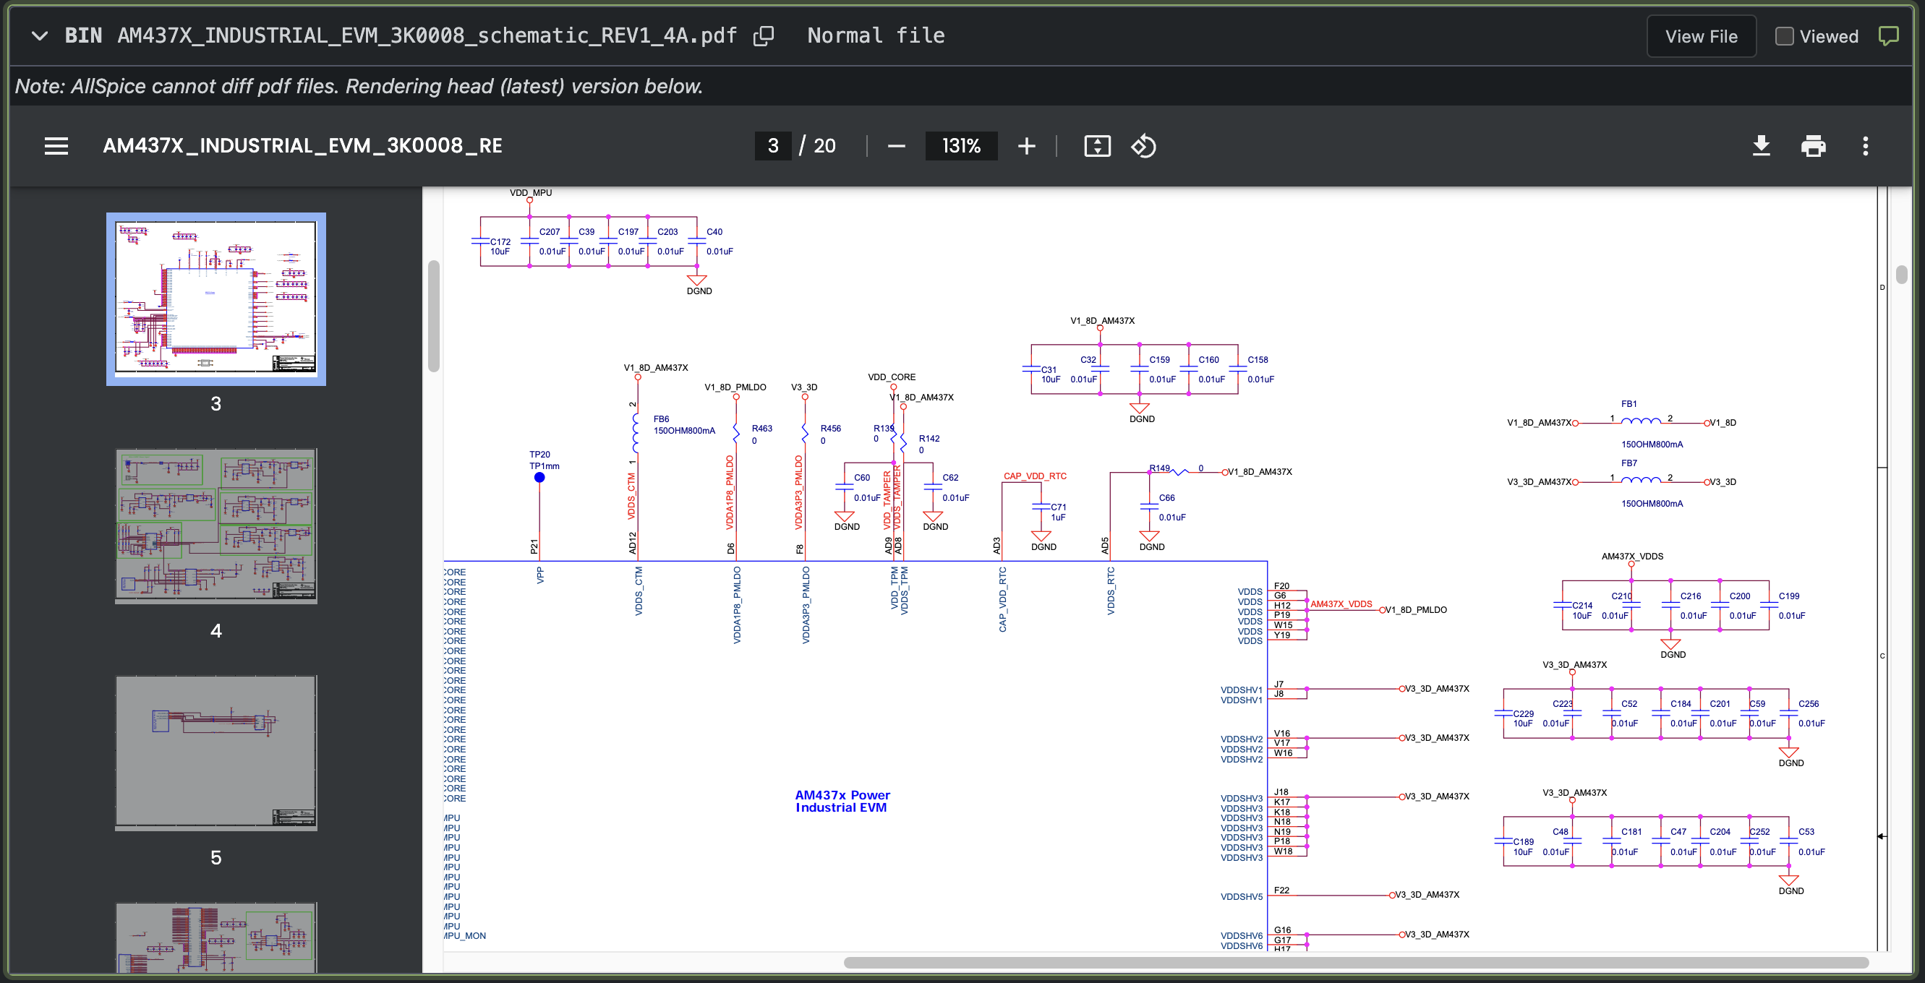
Task: Toggle the PDF sidebar hamburger menu
Action: point(56,146)
